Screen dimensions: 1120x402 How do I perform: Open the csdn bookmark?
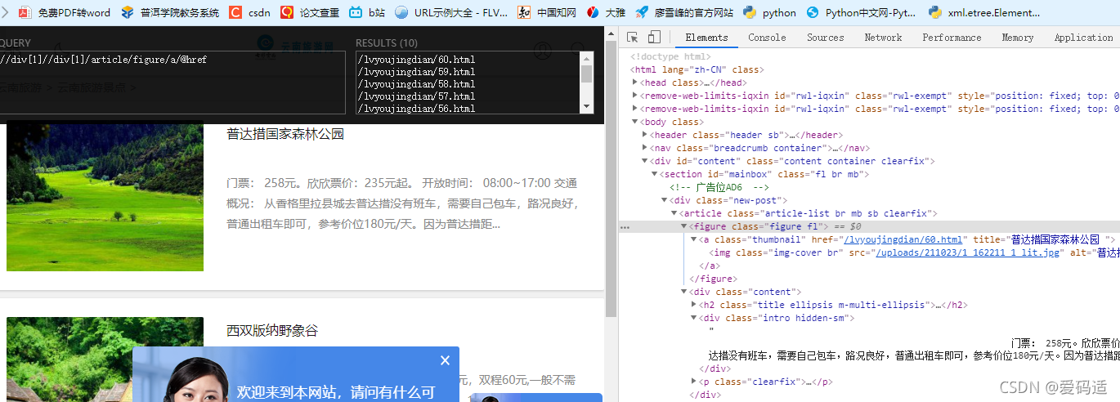[249, 12]
